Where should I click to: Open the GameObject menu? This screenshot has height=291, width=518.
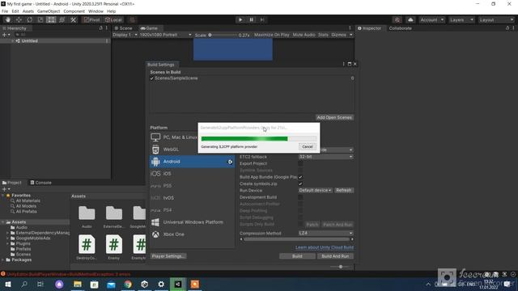(49, 11)
